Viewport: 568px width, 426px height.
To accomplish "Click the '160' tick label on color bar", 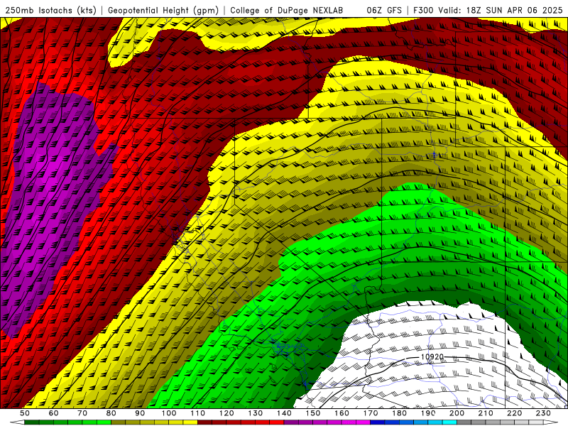I will [342, 413].
